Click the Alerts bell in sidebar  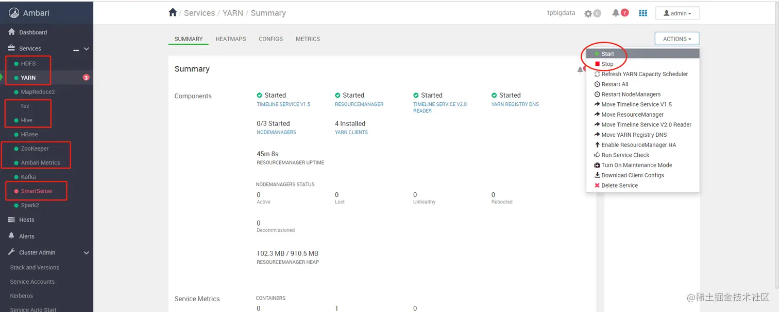[x=12, y=236]
